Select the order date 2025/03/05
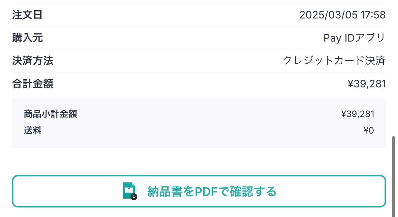398x217 pixels. coord(328,15)
